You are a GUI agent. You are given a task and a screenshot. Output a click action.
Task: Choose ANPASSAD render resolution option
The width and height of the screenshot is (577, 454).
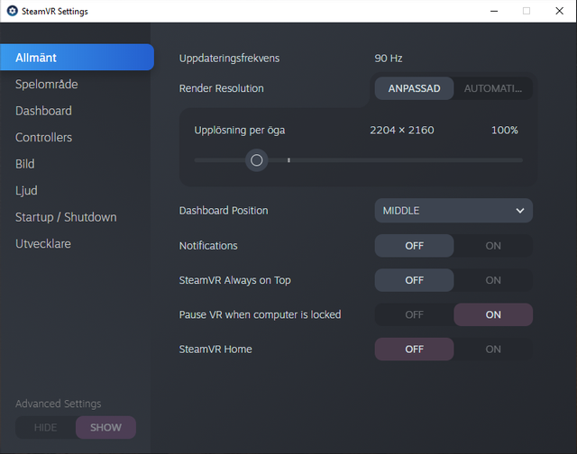click(415, 88)
